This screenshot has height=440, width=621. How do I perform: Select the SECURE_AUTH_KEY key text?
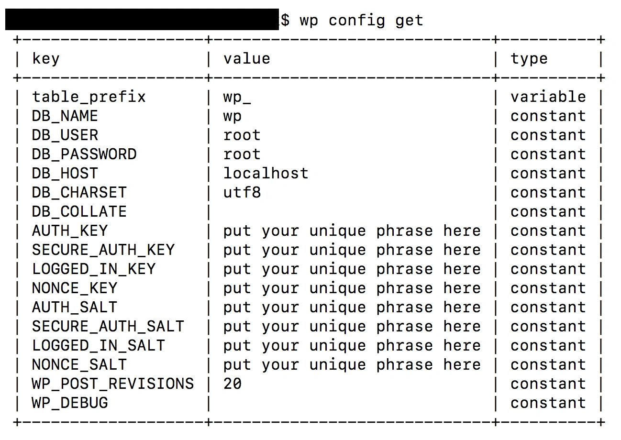pyautogui.click(x=103, y=250)
